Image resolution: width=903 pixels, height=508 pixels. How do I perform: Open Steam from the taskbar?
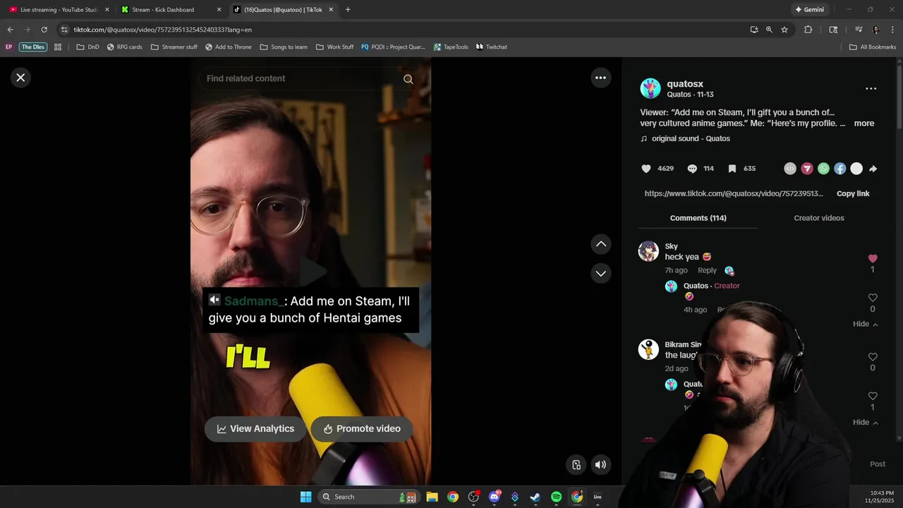coord(535,497)
